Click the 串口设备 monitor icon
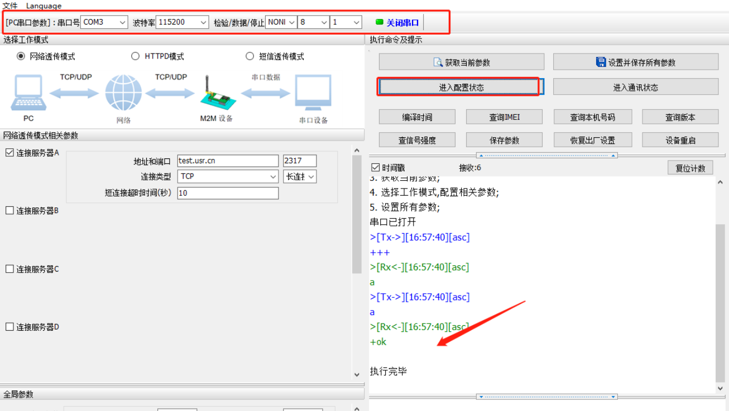This screenshot has height=411, width=729. pyautogui.click(x=313, y=94)
